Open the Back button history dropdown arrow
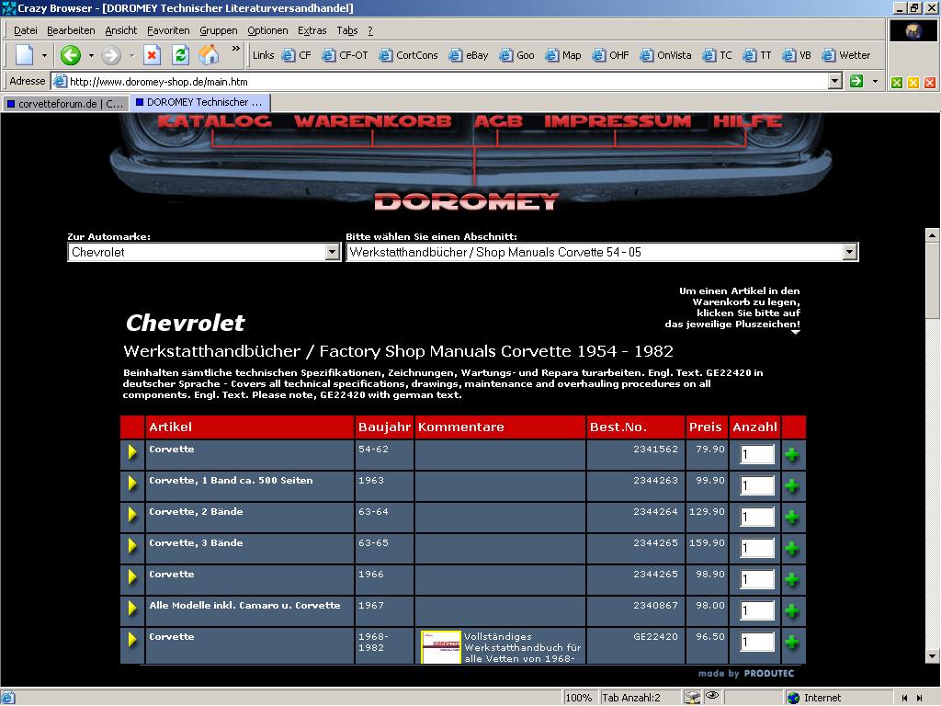 point(91,55)
